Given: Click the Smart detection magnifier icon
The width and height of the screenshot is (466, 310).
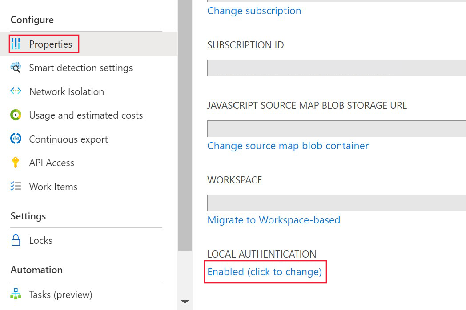Looking at the screenshot, I should pyautogui.click(x=16, y=68).
